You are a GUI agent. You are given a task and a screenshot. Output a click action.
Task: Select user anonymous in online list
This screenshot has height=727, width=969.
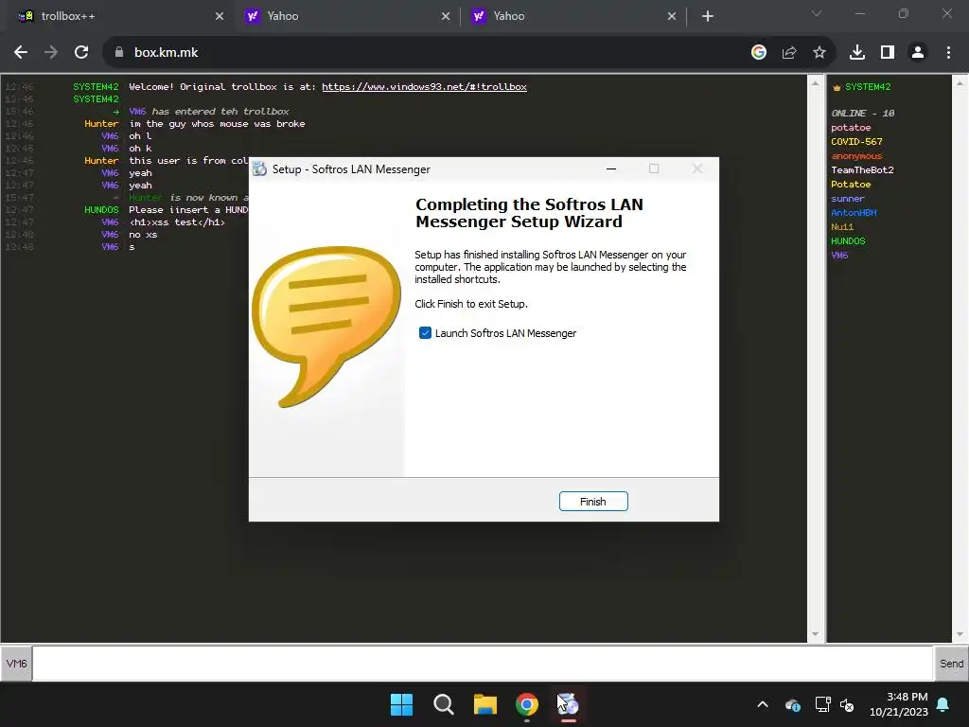pos(856,156)
